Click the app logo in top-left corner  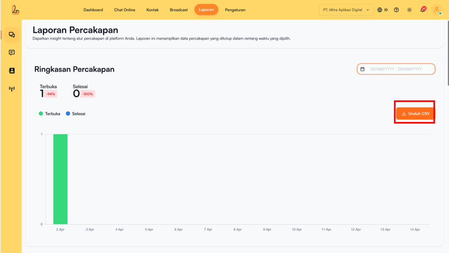coord(16,10)
